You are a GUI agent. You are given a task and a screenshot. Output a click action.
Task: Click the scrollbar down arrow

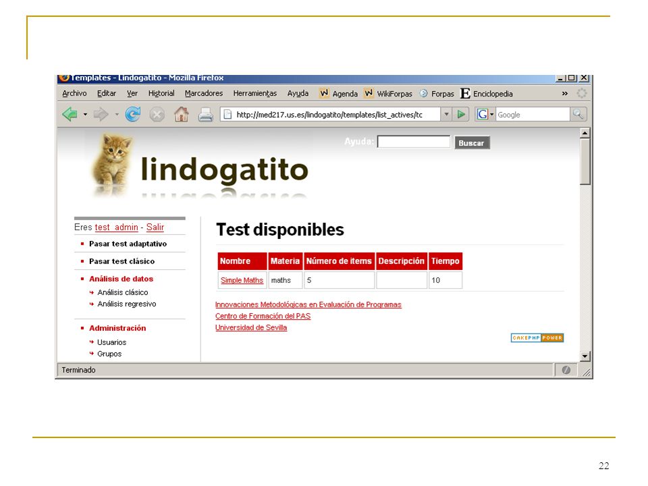point(585,356)
